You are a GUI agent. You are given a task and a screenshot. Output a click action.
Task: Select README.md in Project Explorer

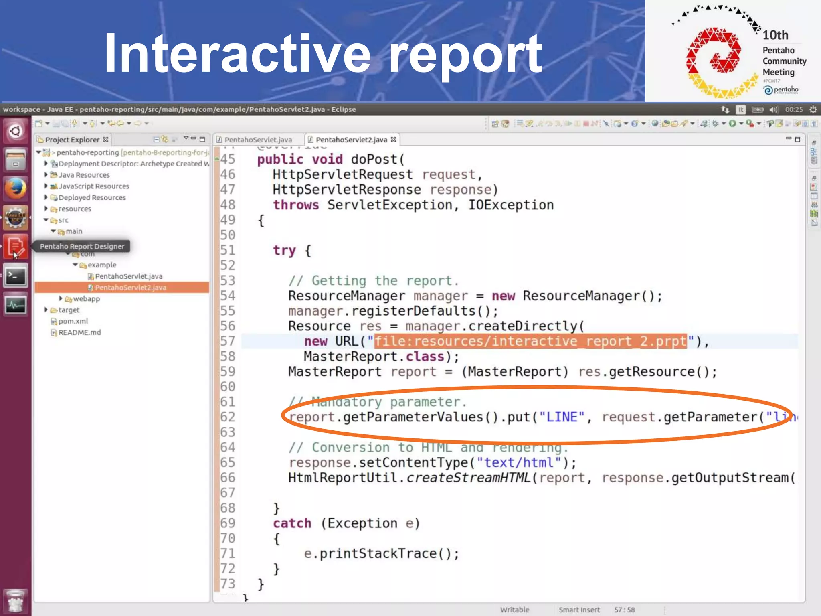point(76,332)
